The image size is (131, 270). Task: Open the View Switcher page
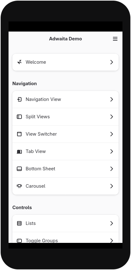[65, 134]
